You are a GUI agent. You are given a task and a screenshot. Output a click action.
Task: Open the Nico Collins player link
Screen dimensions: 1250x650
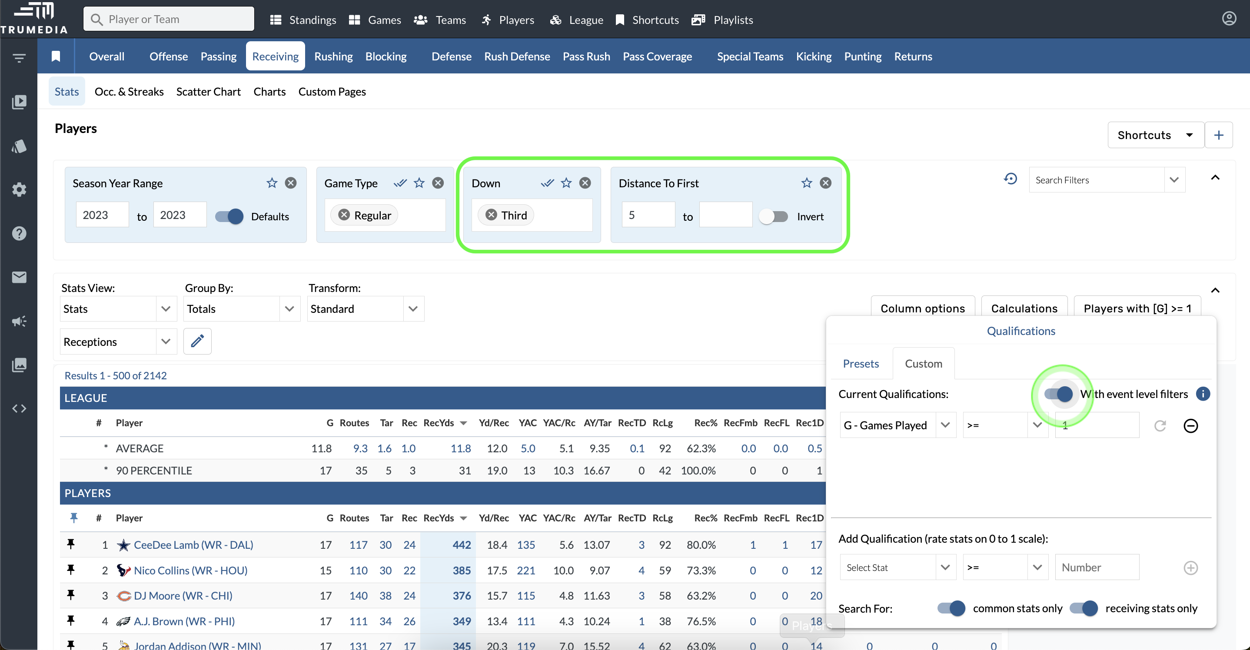[190, 570]
